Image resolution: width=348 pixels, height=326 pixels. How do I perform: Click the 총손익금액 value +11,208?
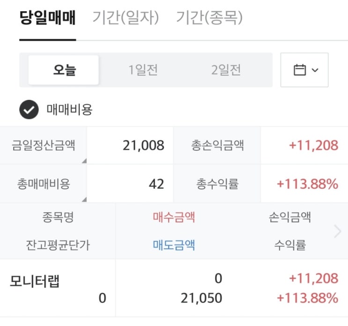tap(313, 145)
